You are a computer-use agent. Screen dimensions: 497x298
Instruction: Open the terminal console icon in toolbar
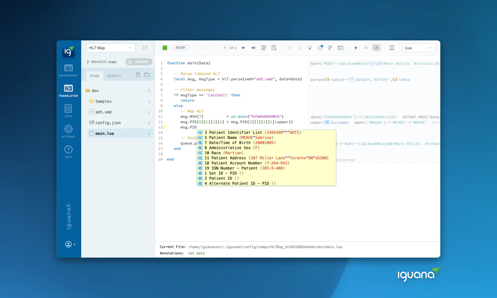coord(341,48)
